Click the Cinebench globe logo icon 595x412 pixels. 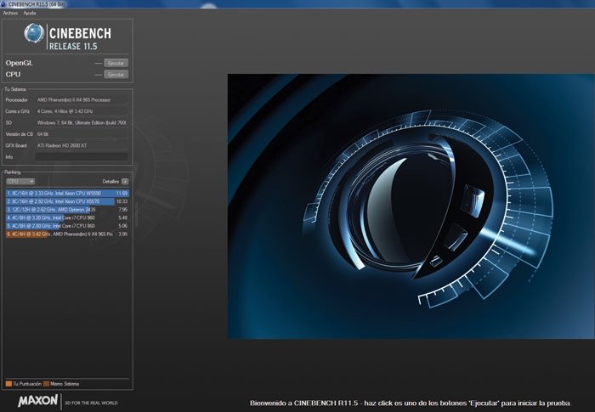(x=34, y=33)
